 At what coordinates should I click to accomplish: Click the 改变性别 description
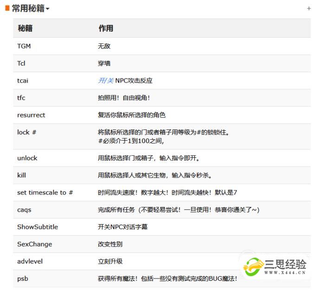(110, 244)
